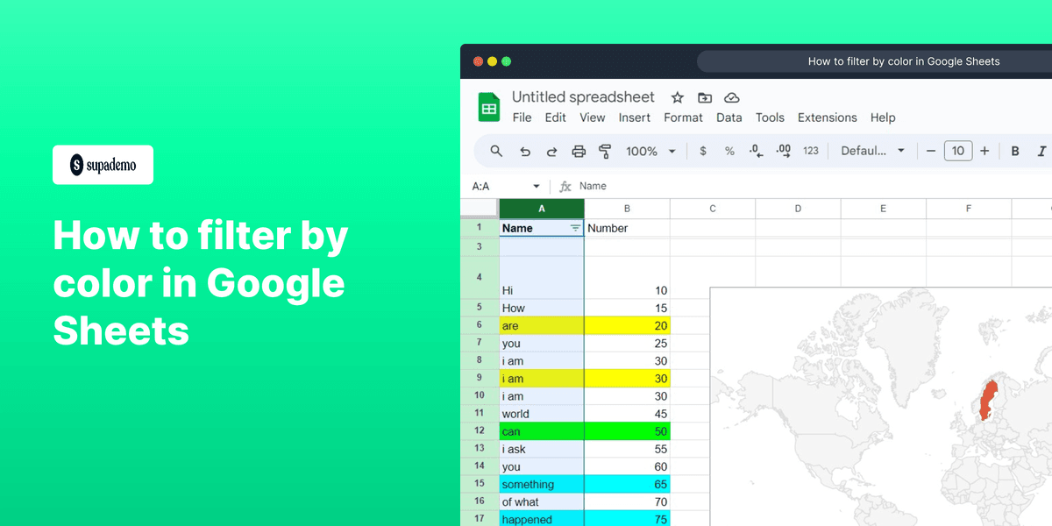Star the Untitled spreadsheet
Screen dimensions: 1052x526
(677, 97)
